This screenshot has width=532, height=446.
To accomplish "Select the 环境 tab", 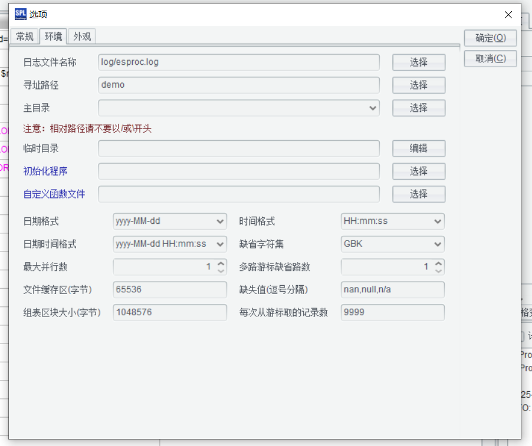I will coord(53,37).
